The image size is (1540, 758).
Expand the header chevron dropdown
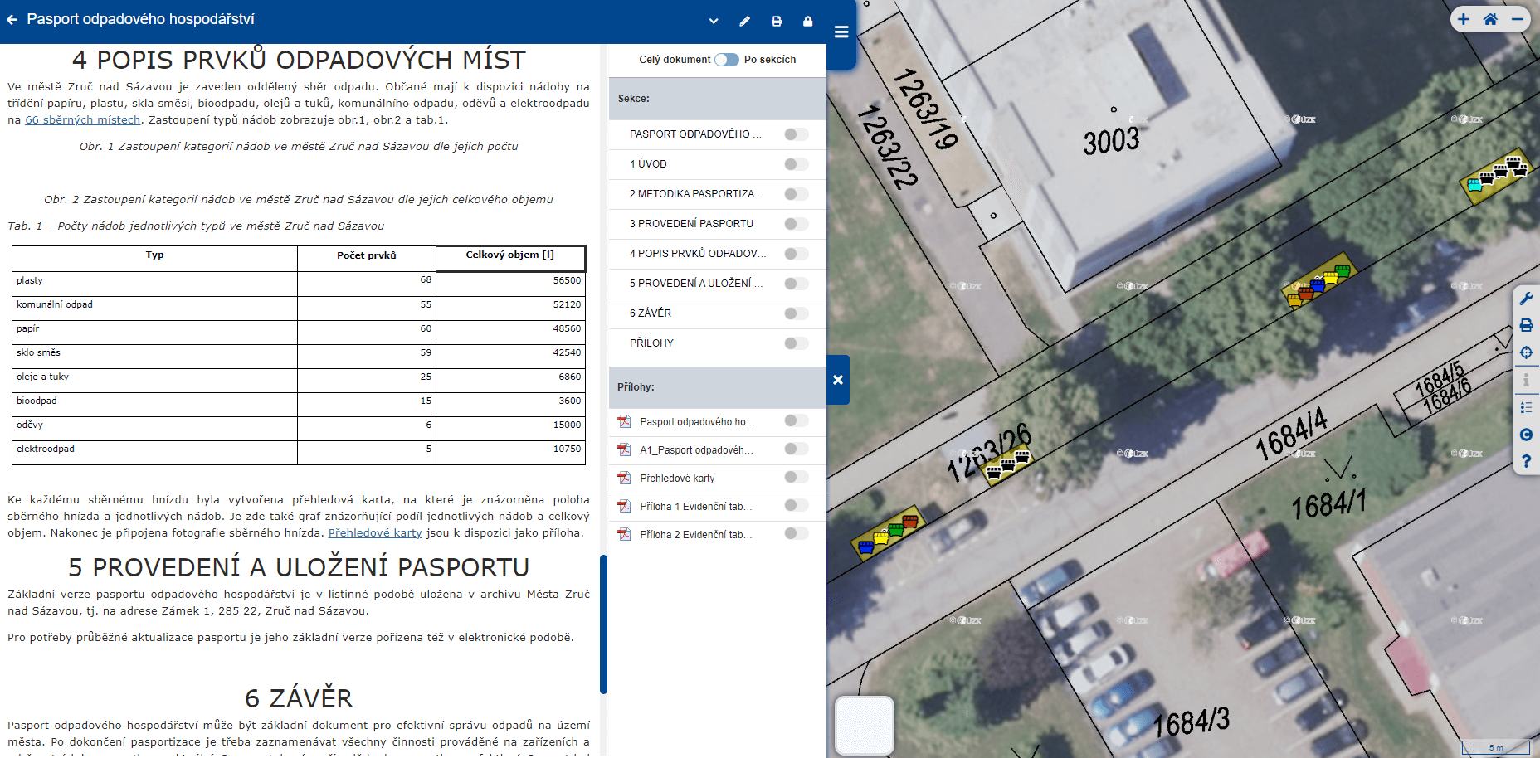(714, 22)
